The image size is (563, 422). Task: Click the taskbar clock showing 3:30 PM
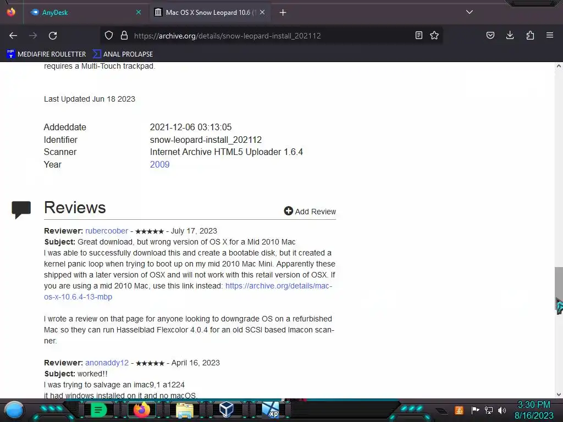point(533,410)
